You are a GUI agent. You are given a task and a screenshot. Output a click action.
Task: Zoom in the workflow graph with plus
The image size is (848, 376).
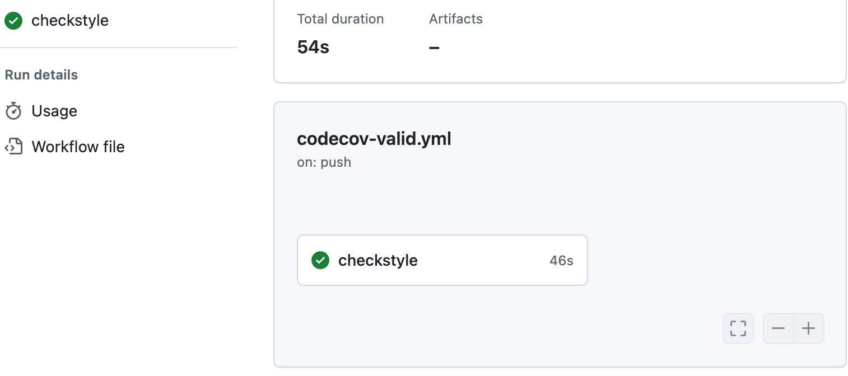[x=809, y=328]
